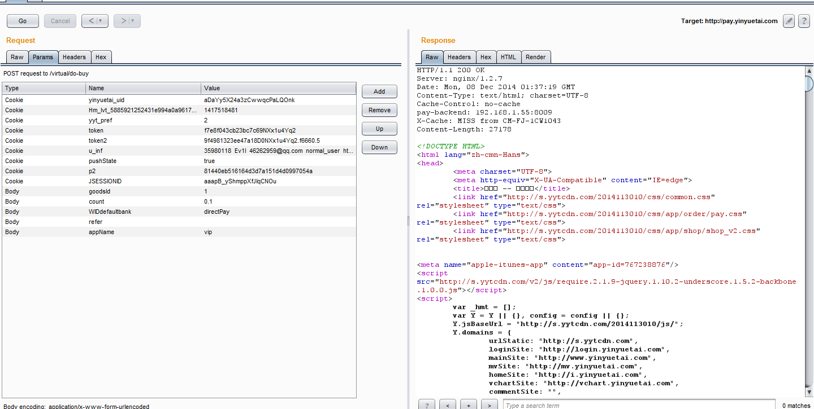Select the JSESSIONID cookie row

click(179, 181)
